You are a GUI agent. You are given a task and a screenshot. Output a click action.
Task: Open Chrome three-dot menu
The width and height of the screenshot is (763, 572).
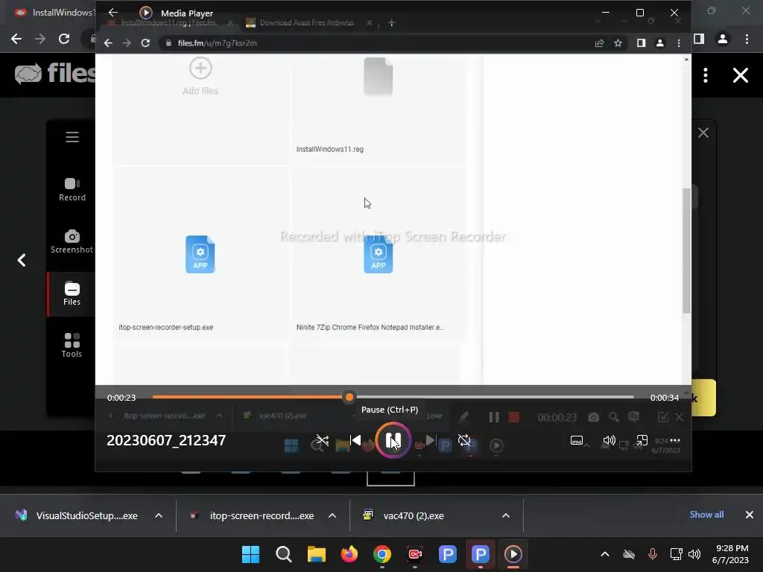[747, 39]
